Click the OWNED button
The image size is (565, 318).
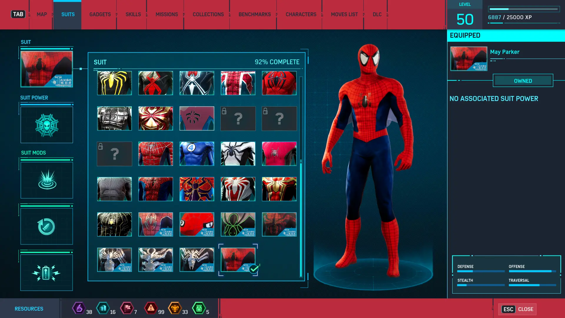click(x=523, y=81)
